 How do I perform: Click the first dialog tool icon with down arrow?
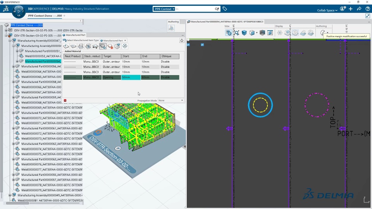point(66,46)
